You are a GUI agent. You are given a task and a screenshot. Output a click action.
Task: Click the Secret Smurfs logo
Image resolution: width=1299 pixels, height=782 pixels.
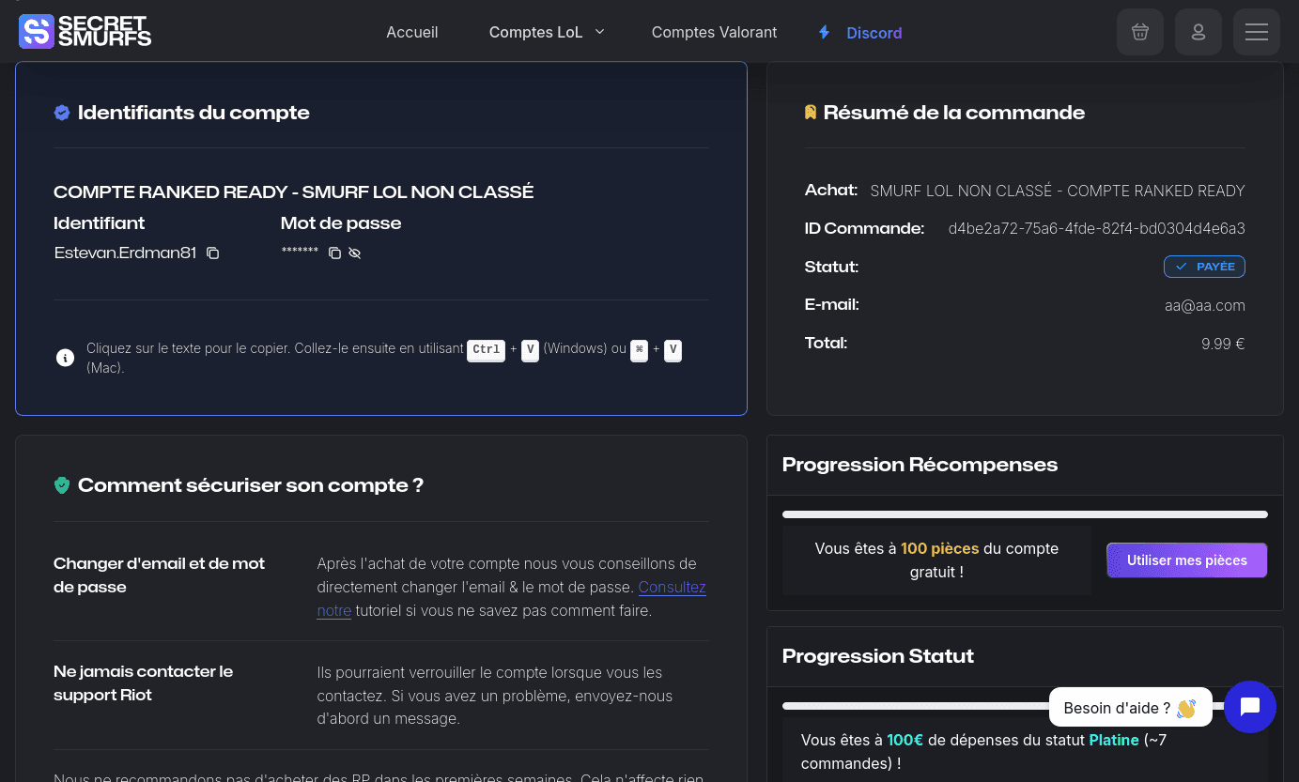point(85,31)
